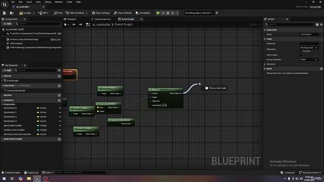
Task: Expand the EventGraph tree entry
Action: (x=2, y=81)
